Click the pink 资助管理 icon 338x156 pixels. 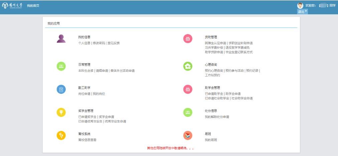pos(188,39)
